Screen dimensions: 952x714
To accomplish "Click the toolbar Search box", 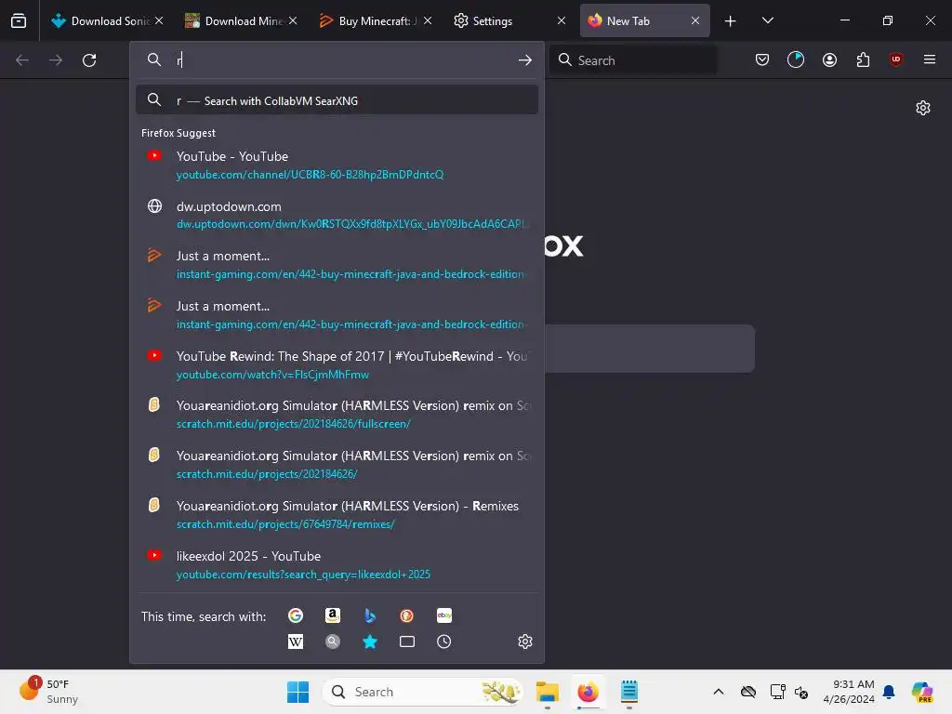I will coord(634,60).
